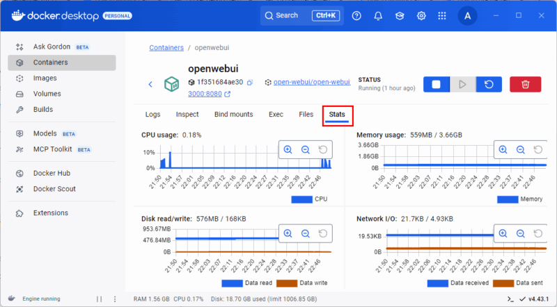Open the Learning center graduation cap icon
The image size is (557, 307).
click(x=400, y=15)
